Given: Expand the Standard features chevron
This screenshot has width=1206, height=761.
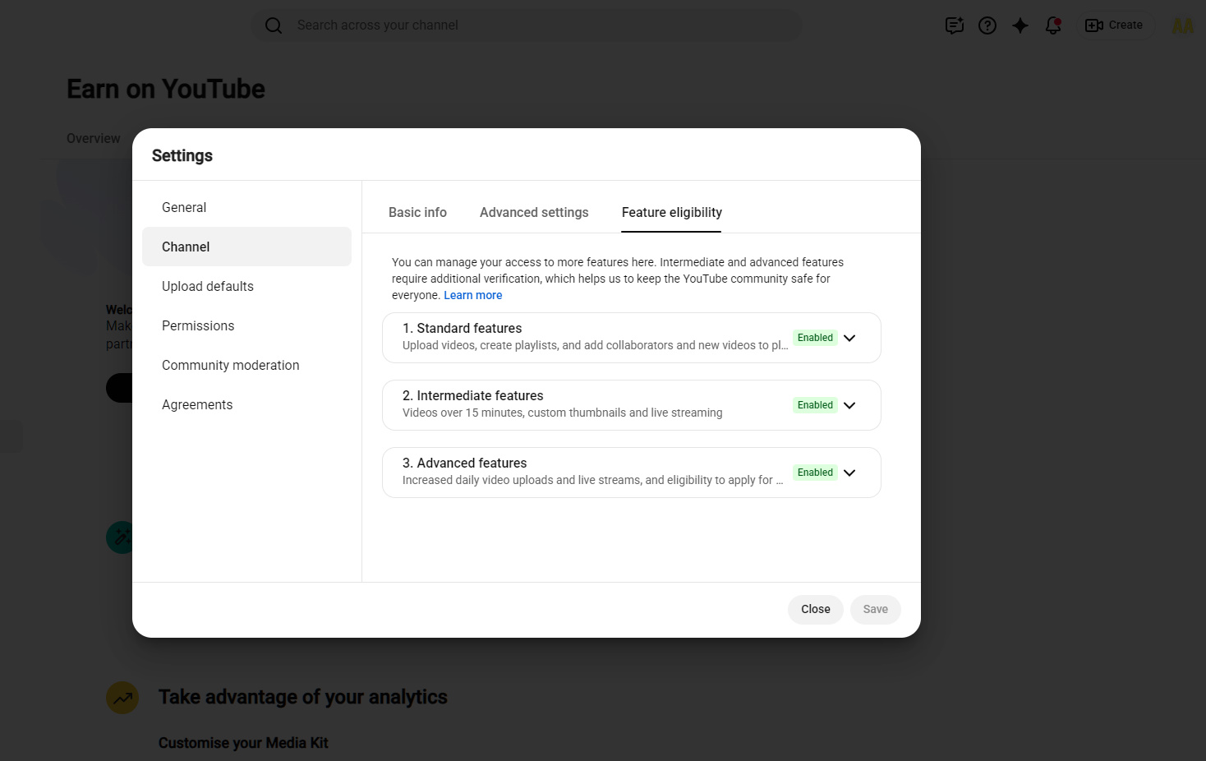Looking at the screenshot, I should [849, 338].
